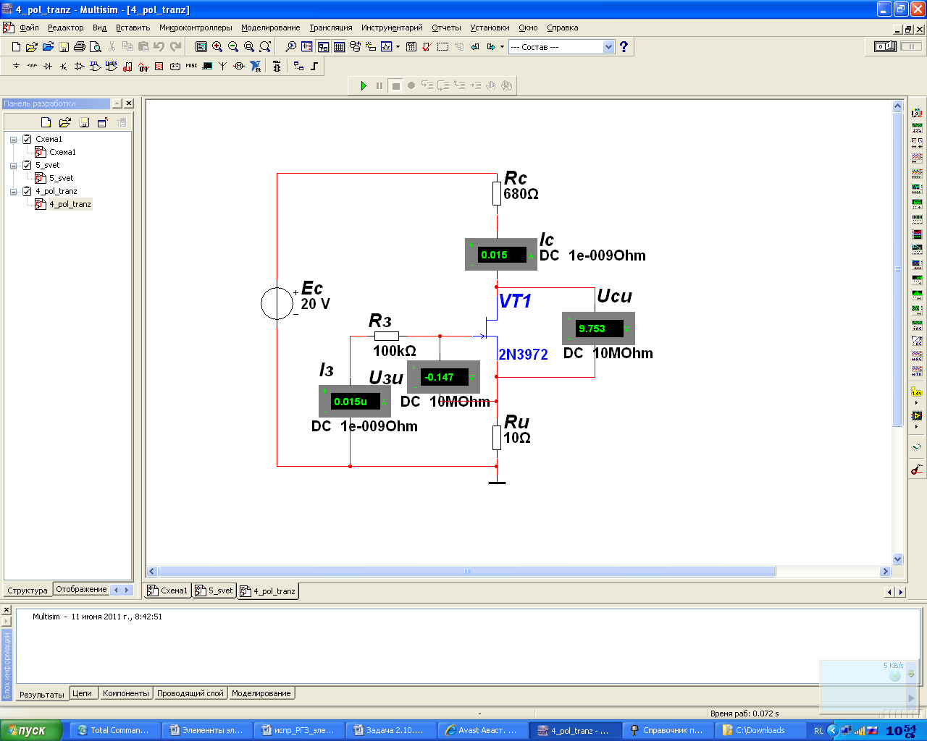Viewport: 927px width, 741px height.
Task: Switch to the Схема1 document tab
Action: point(168,590)
